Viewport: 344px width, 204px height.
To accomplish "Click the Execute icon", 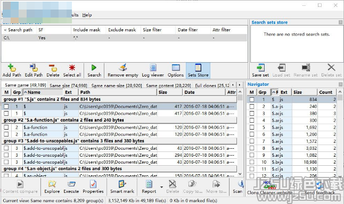I will pos(71,184).
